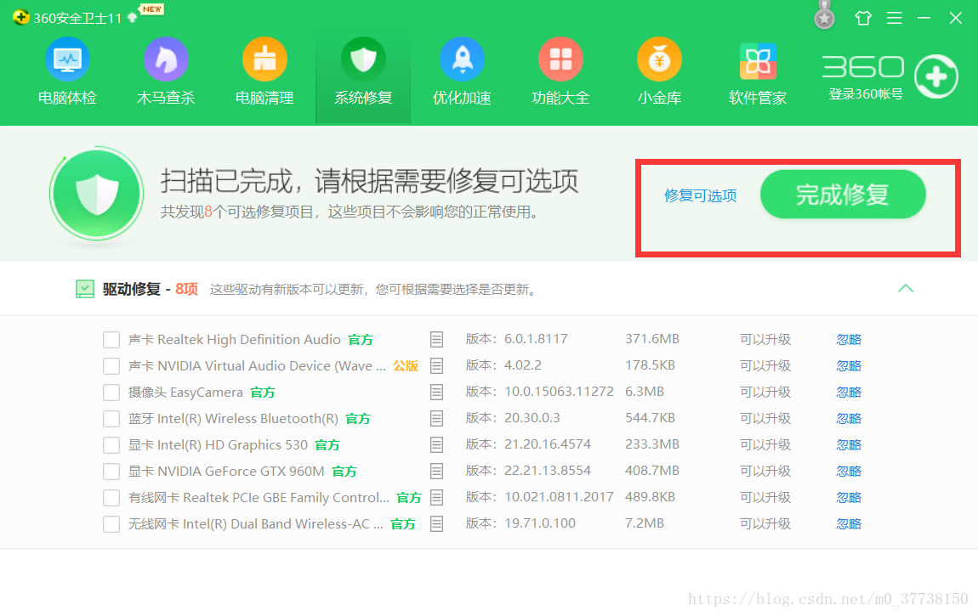The image size is (978, 616).
Task: Click the 360安全卫士11 title text
Action: pos(77,18)
